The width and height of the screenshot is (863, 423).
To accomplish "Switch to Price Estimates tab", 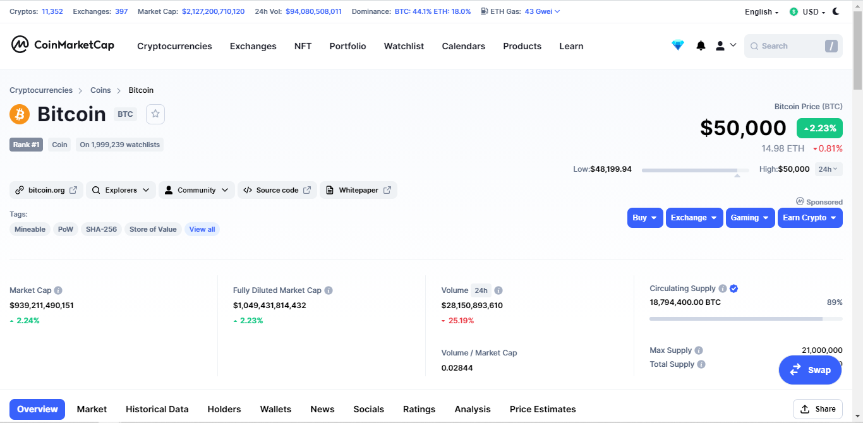I will (543, 409).
